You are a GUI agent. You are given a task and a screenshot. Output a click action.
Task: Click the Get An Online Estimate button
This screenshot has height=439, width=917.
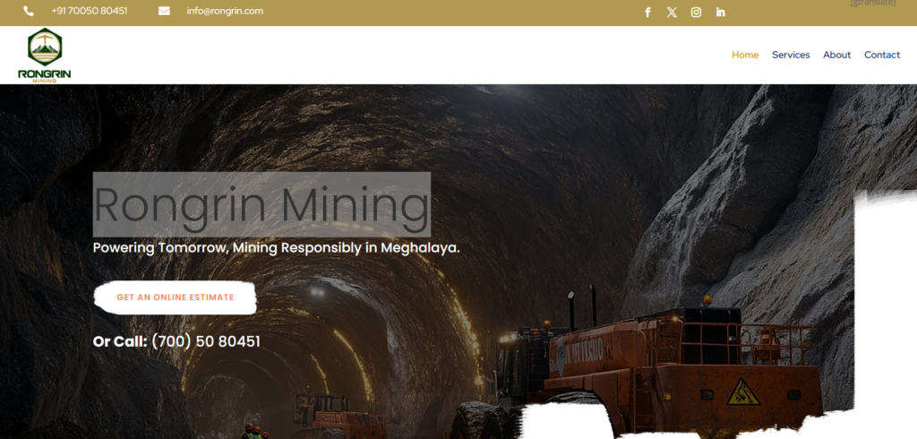pos(175,297)
